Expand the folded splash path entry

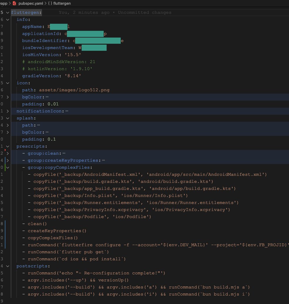click(8, 125)
